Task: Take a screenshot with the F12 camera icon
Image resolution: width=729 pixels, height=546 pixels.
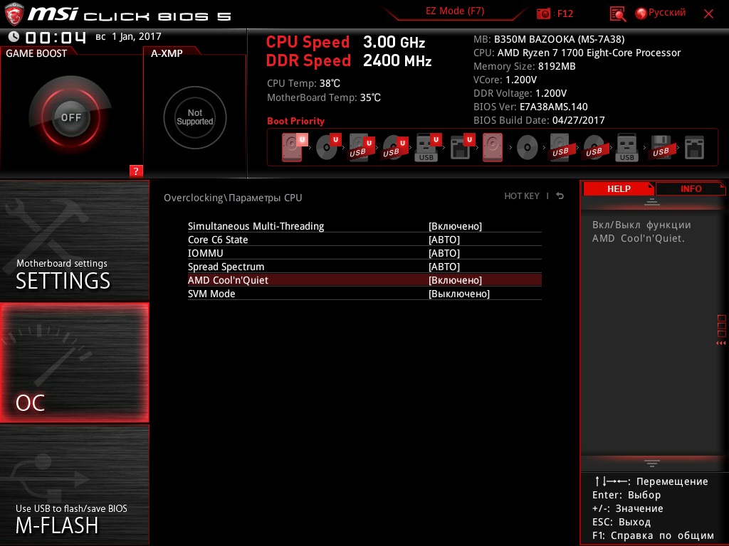Action: pos(543,14)
